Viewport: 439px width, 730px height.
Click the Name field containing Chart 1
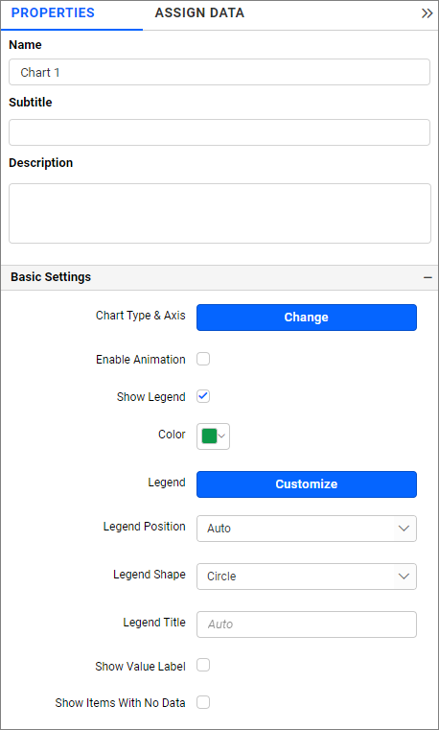point(219,72)
